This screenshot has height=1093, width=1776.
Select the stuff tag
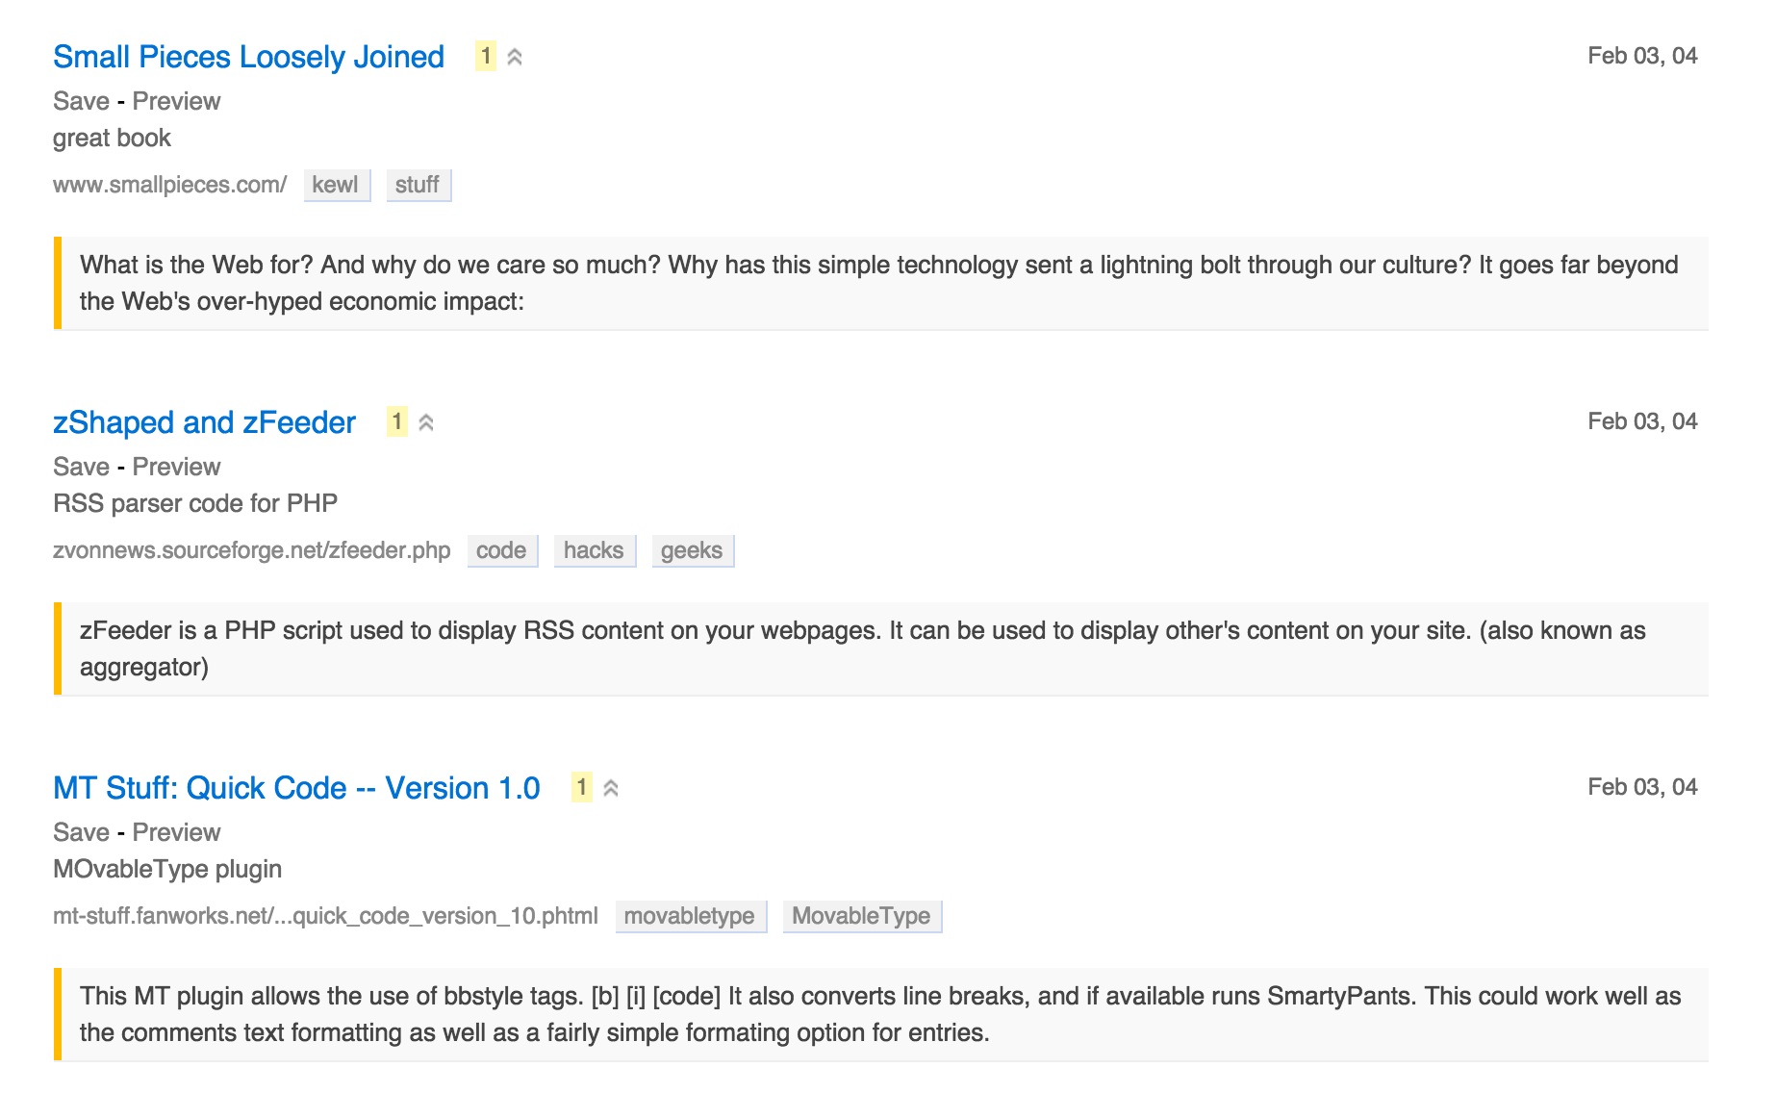tap(418, 185)
